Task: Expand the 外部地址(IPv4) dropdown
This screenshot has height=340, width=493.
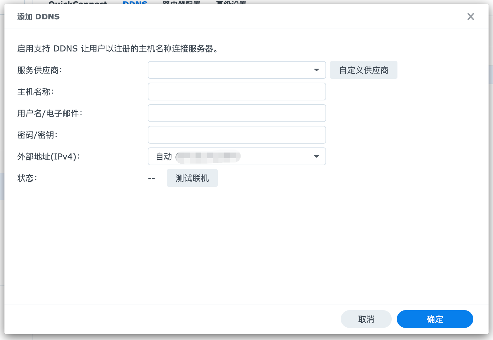Action: (x=237, y=156)
